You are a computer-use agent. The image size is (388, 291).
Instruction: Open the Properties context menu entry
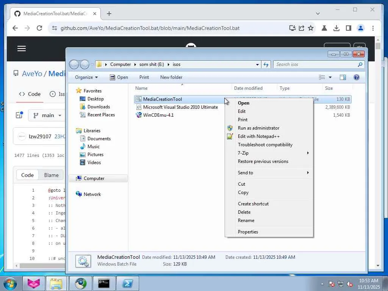point(248,232)
